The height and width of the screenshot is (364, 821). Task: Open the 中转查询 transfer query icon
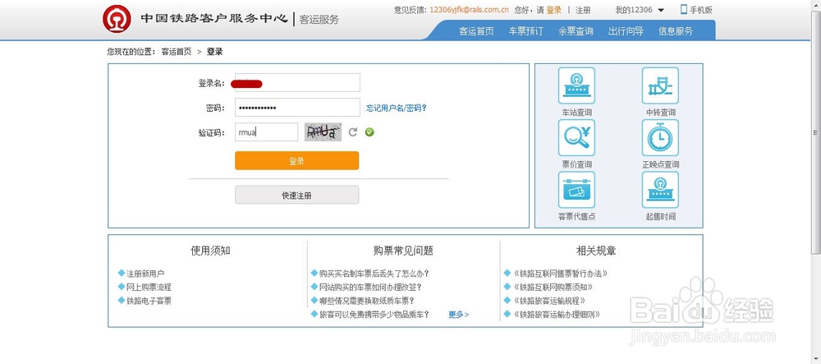[x=660, y=85]
